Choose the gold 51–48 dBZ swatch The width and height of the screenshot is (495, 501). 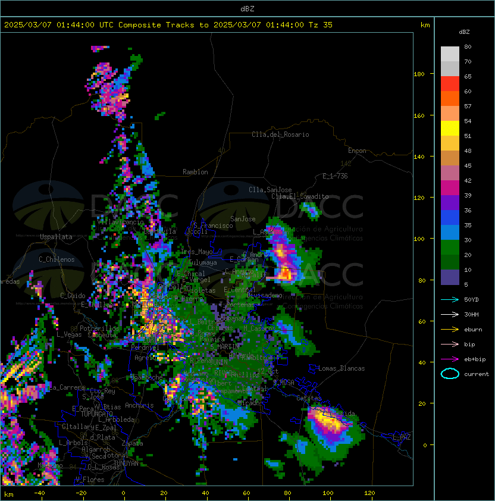pos(450,143)
